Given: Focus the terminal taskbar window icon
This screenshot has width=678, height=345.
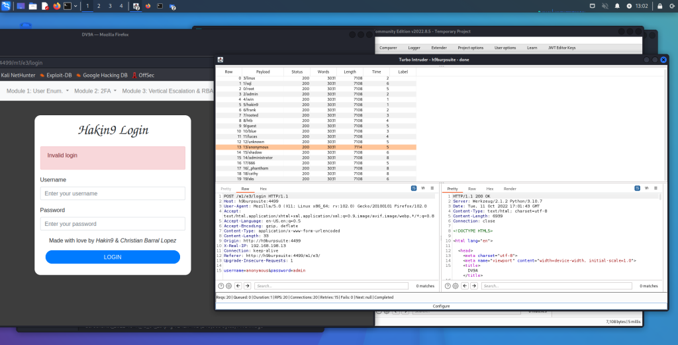Looking at the screenshot, I should click(x=160, y=6).
